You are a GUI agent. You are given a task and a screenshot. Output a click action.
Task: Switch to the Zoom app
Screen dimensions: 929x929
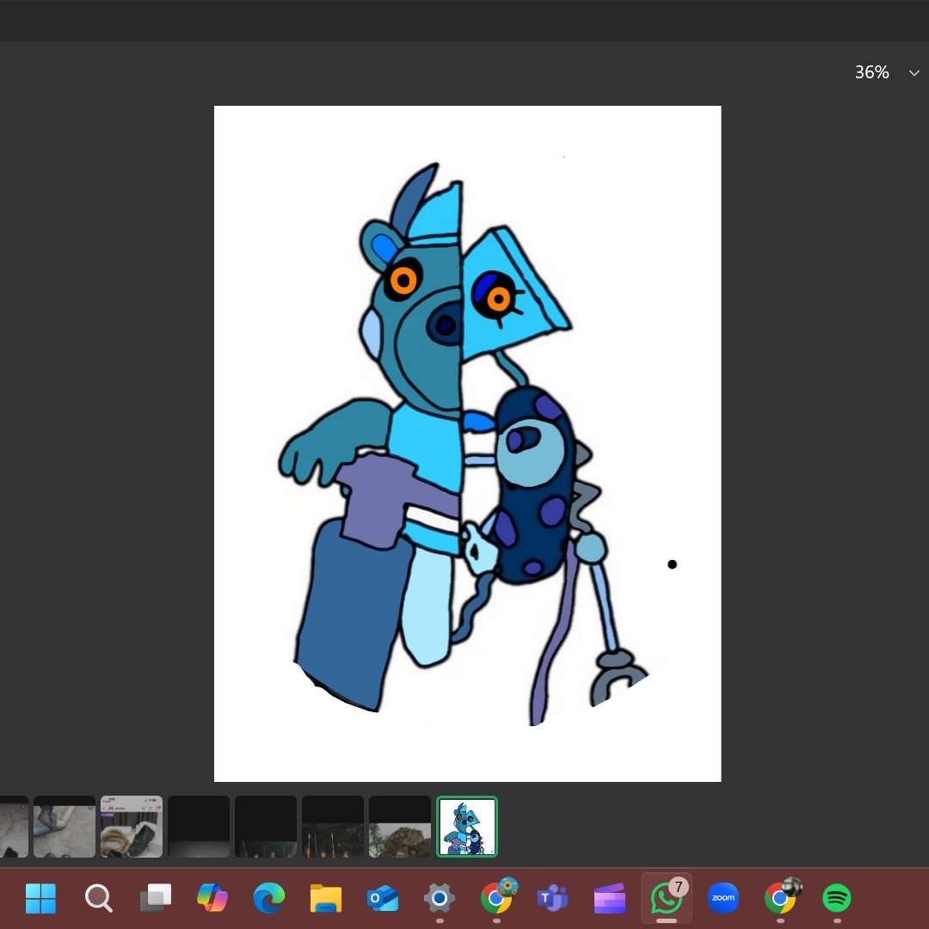(x=723, y=899)
